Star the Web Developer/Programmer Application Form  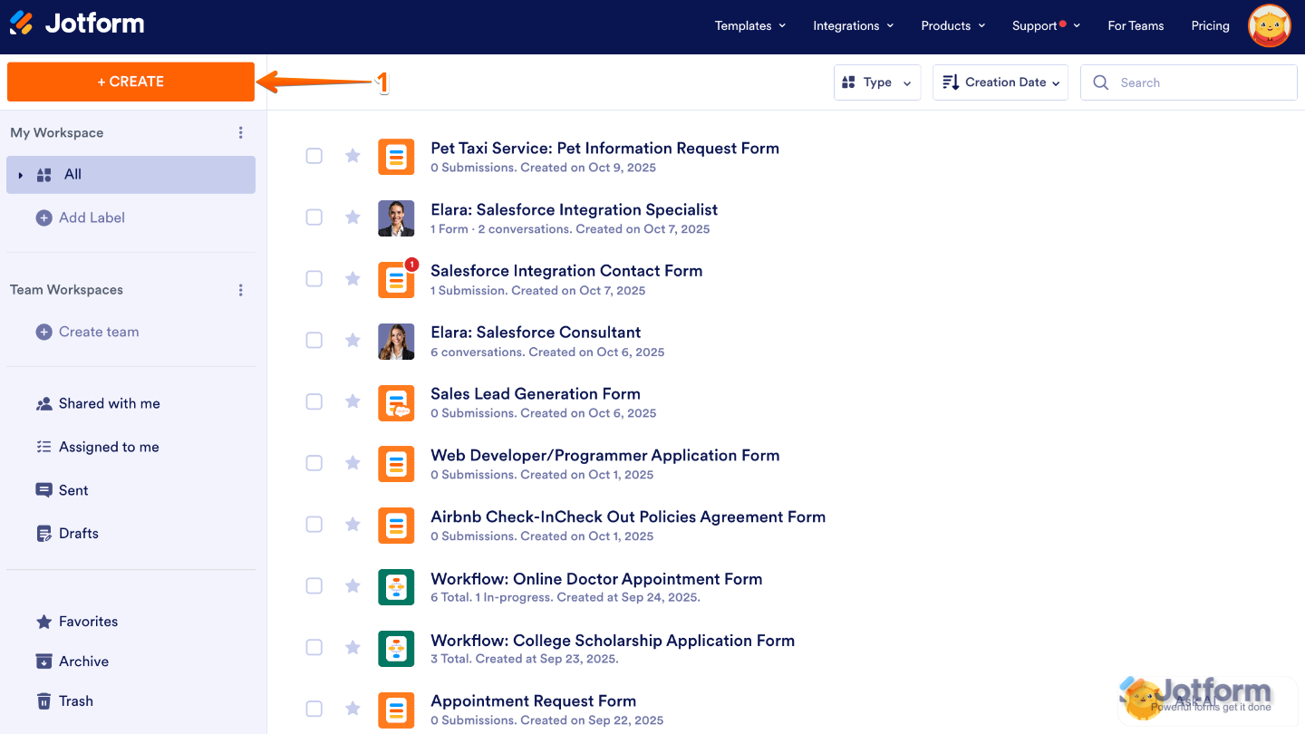(353, 463)
